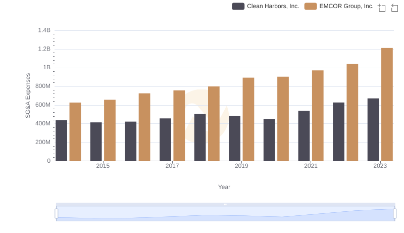Click the x-axis label 2021
The width and height of the screenshot is (404, 233).
(x=311, y=166)
